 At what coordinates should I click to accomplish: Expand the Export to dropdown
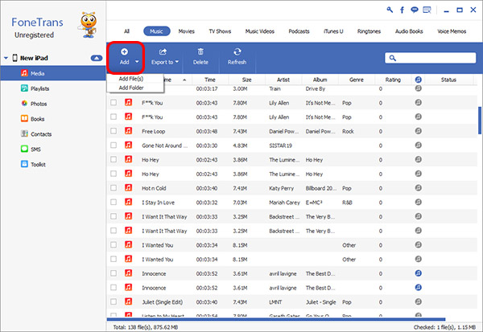176,61
